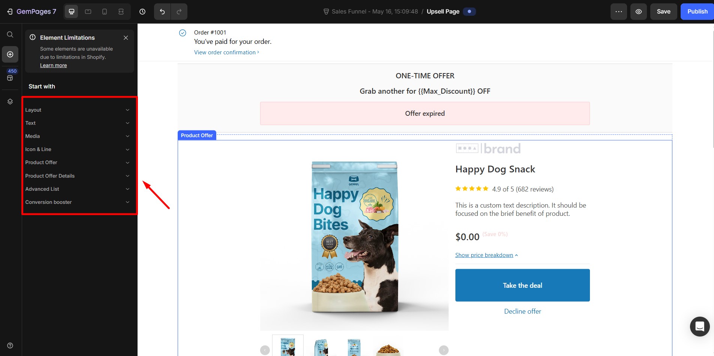Click the Publish button

(697, 12)
